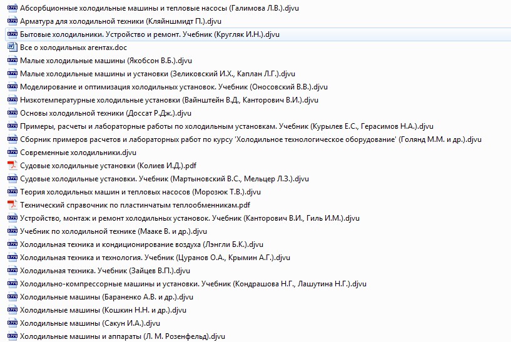
Task: Select file name Холодильная техника. Учебник (Зайцев В.П.).djvu
Action: 105,271
